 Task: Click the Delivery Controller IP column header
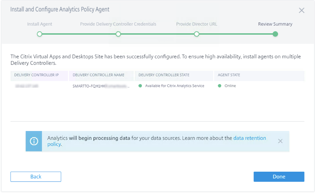[36, 75]
